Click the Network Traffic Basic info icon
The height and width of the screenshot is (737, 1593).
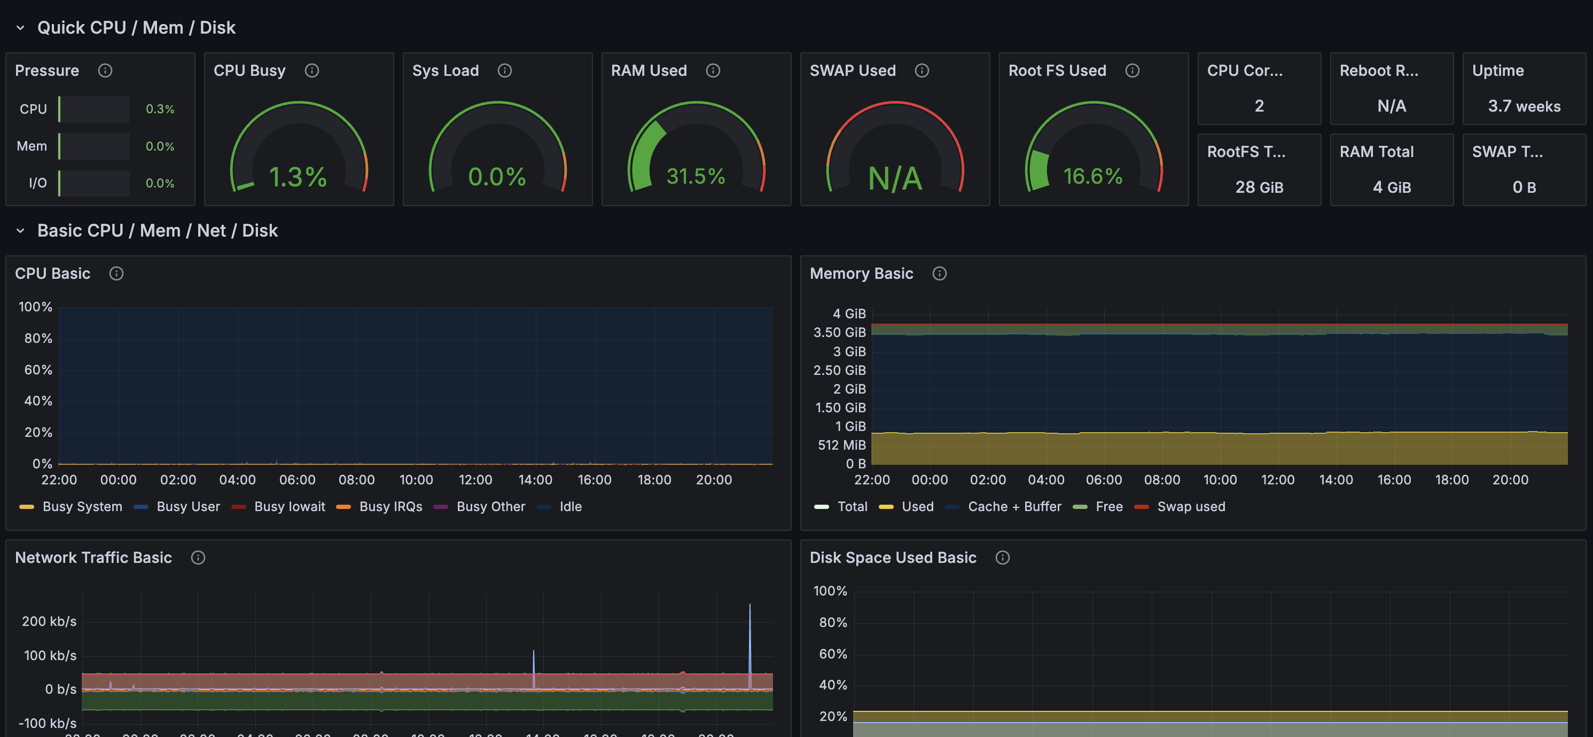point(198,558)
